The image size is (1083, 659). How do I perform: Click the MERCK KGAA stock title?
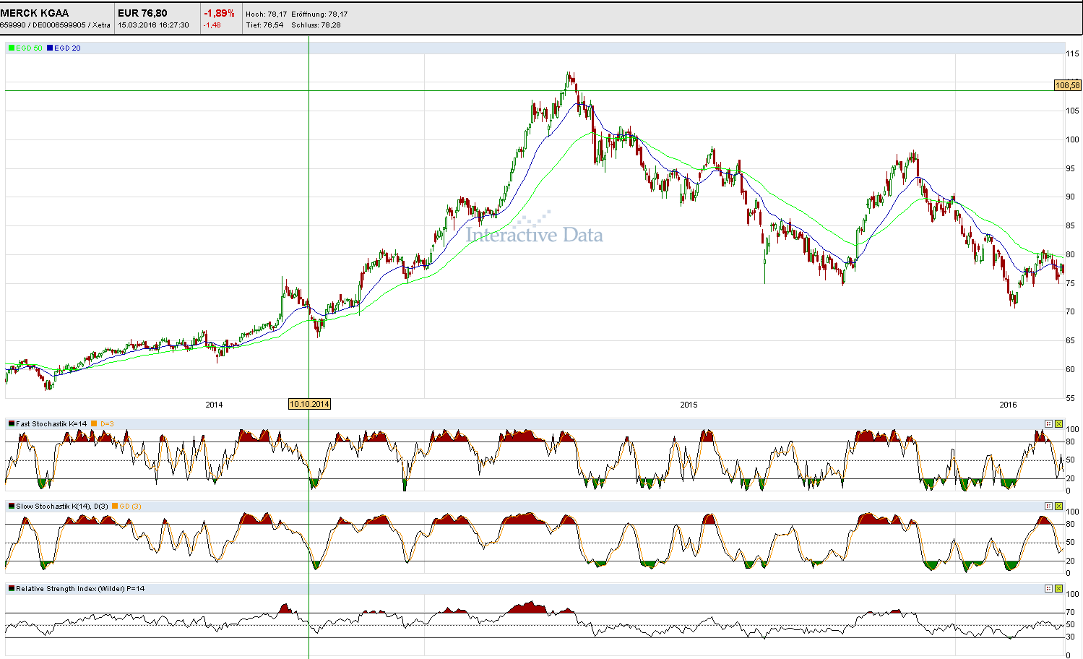click(x=35, y=13)
